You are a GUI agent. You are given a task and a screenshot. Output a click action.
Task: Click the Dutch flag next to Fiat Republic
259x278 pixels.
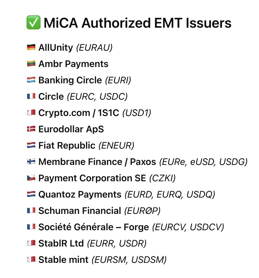tap(31, 145)
